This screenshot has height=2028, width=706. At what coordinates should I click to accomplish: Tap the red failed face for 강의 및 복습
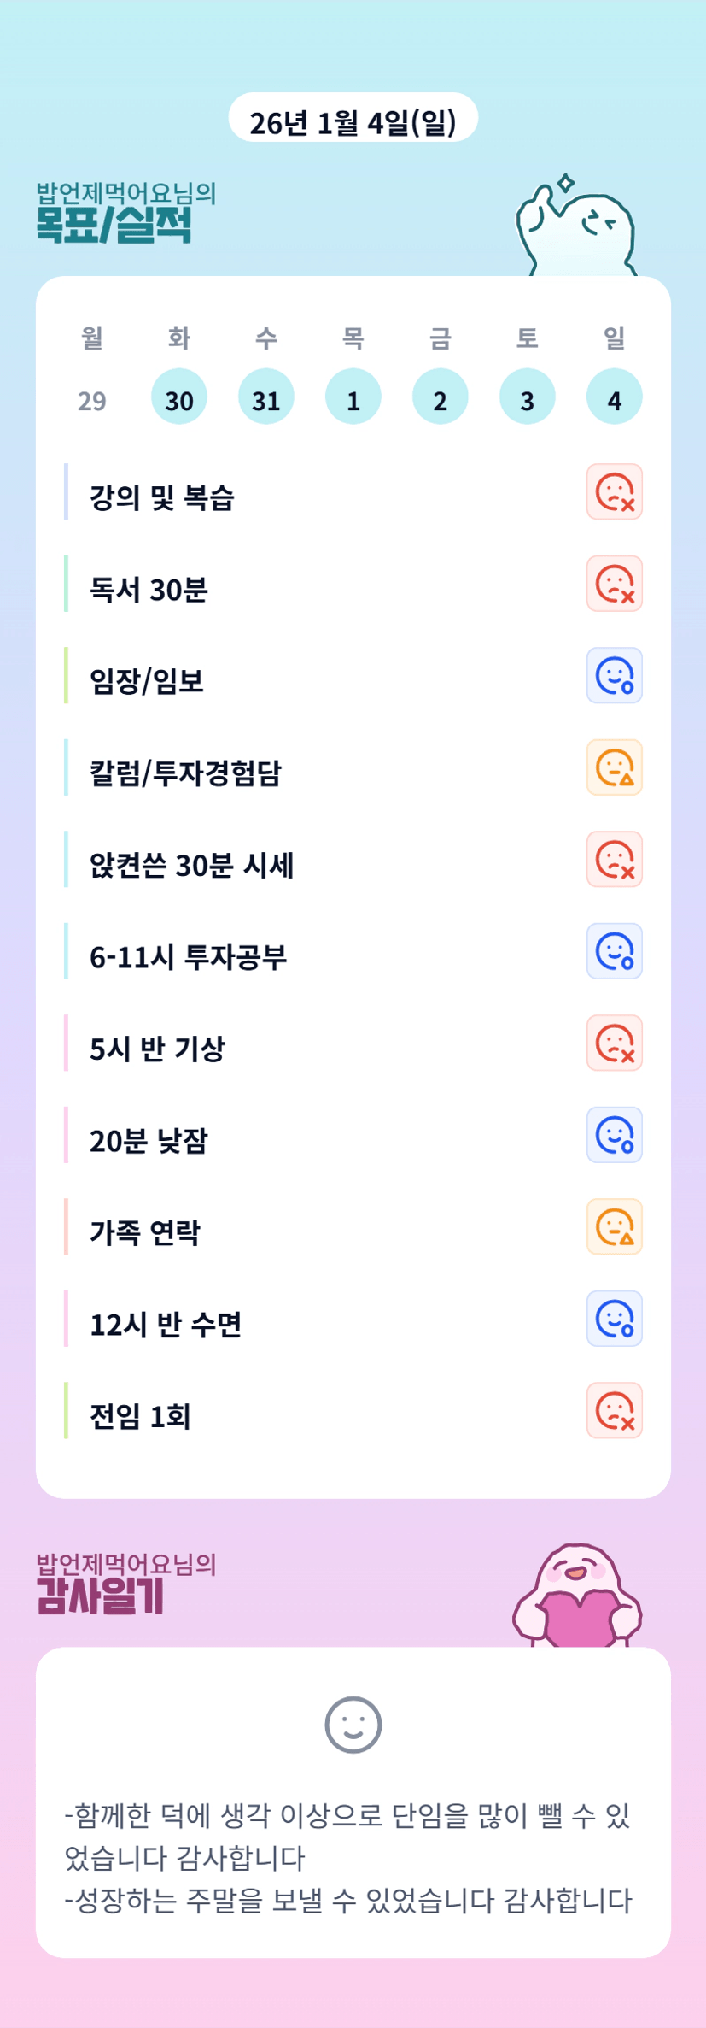click(614, 491)
